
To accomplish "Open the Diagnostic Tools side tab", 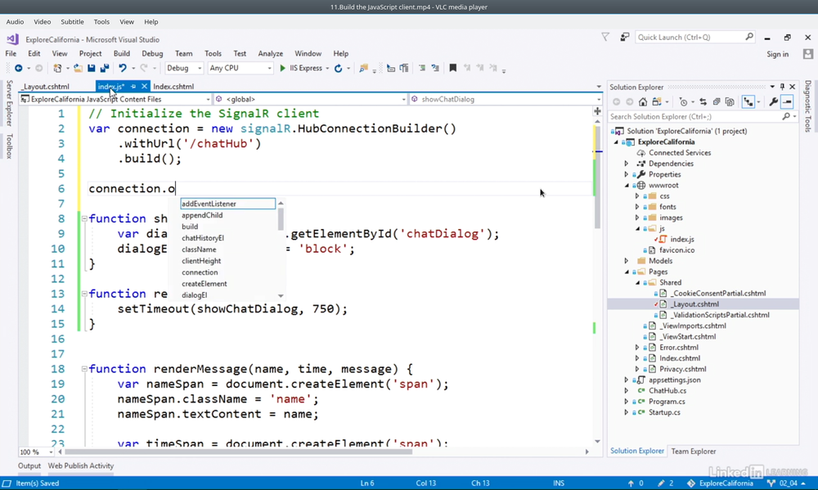I will [x=807, y=106].
